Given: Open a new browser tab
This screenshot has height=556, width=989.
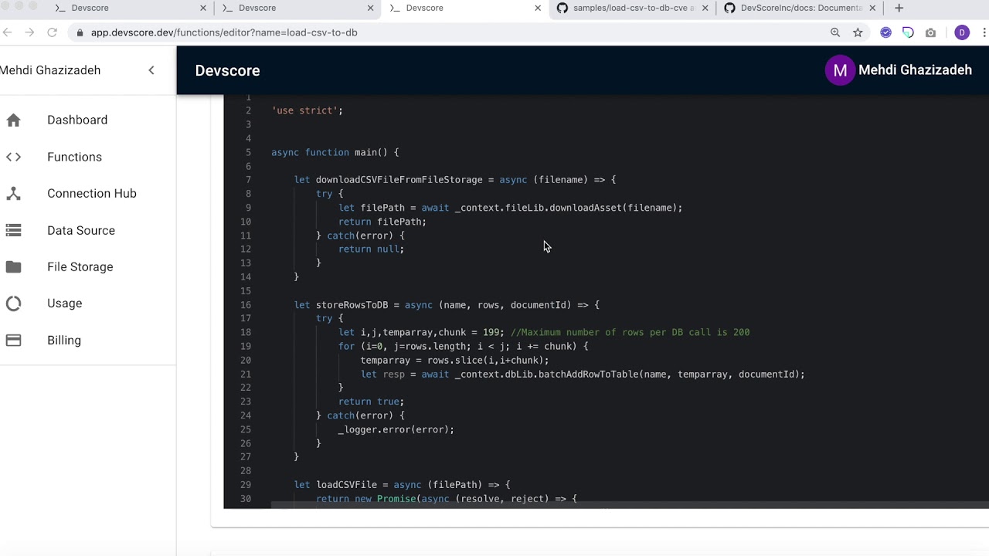Looking at the screenshot, I should pyautogui.click(x=899, y=8).
